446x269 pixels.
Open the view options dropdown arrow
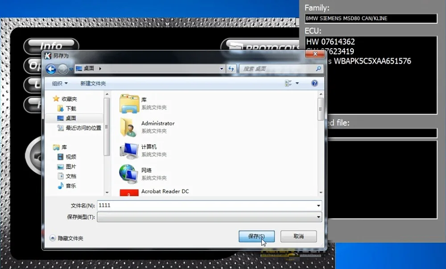297,83
